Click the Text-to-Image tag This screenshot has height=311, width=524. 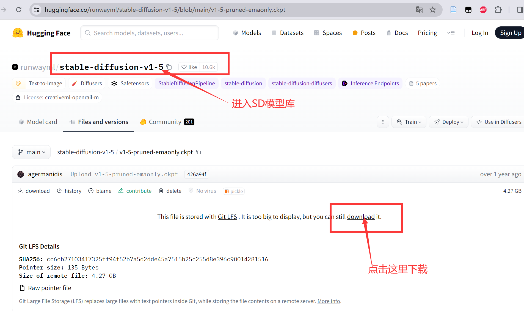(39, 83)
